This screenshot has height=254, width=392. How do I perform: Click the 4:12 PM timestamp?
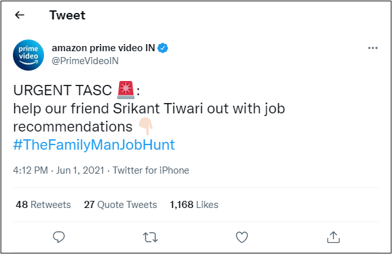coord(30,170)
